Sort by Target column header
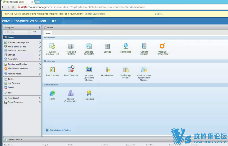The width and height of the screenshot is (228, 146). tap(45, 145)
